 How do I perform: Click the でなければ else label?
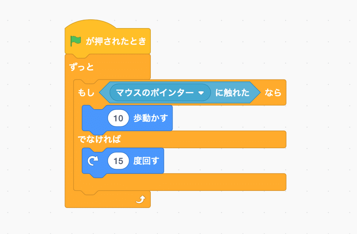[x=99, y=139]
